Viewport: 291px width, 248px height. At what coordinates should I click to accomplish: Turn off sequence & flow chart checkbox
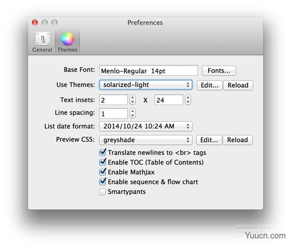103,182
